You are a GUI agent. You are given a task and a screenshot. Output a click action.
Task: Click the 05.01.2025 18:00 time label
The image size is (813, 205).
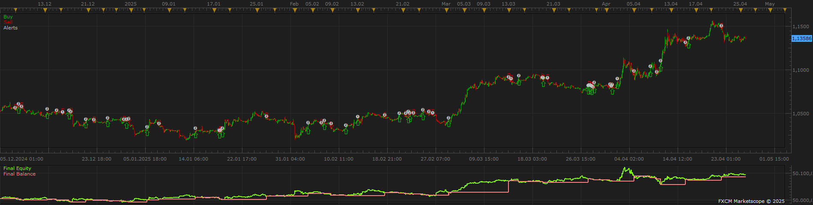(145, 159)
